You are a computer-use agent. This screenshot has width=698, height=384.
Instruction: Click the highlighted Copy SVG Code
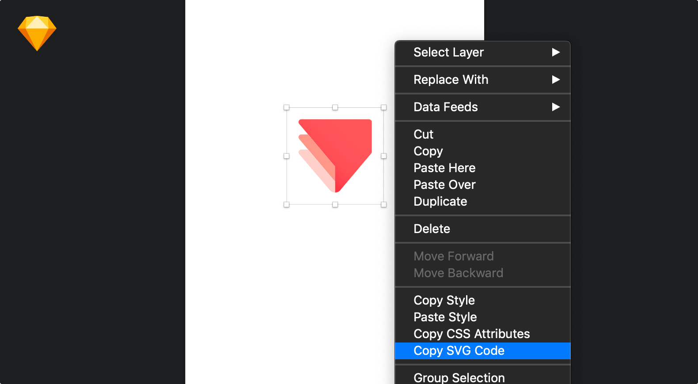[482, 351]
